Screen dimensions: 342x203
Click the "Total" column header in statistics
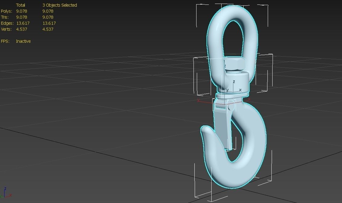pyautogui.click(x=21, y=5)
